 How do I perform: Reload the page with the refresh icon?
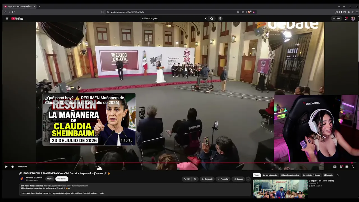tap(13, 12)
